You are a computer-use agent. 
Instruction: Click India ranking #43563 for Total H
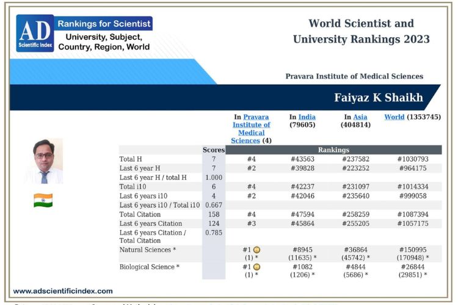point(303,159)
